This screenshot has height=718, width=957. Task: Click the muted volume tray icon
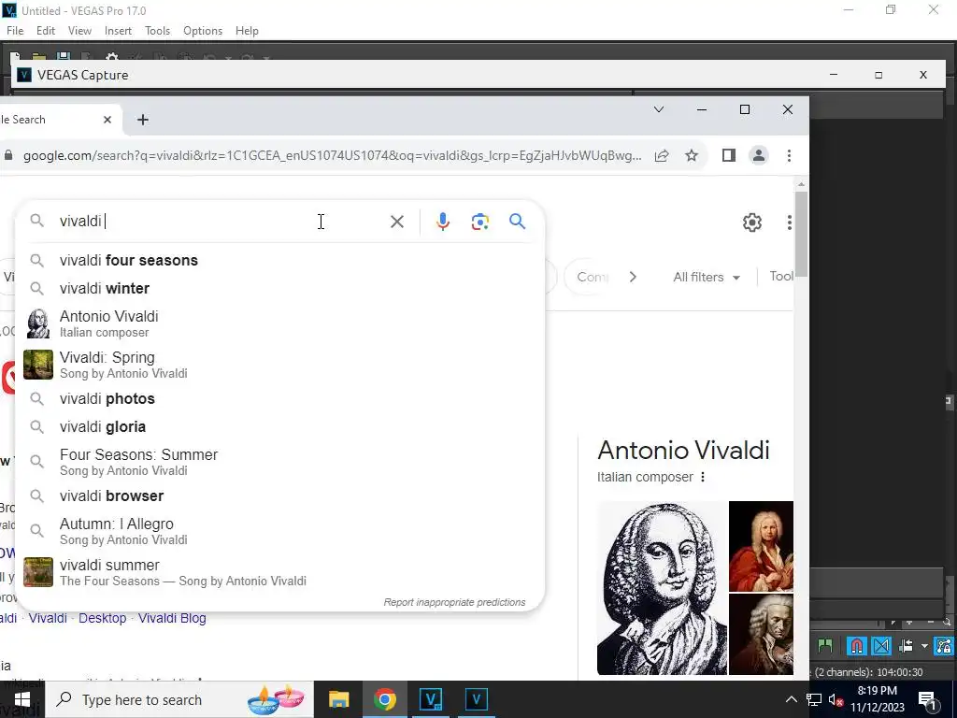point(836,699)
